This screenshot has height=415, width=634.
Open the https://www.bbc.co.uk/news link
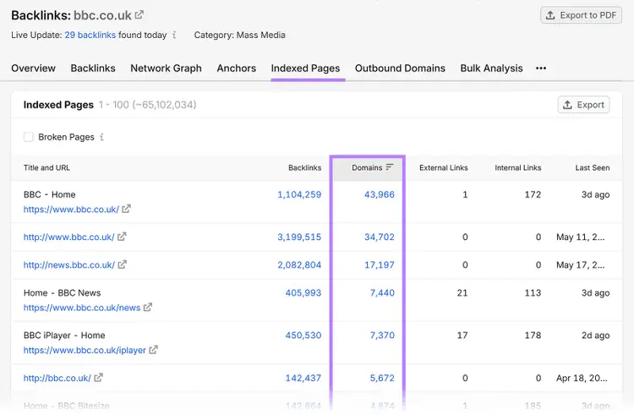[x=82, y=308]
